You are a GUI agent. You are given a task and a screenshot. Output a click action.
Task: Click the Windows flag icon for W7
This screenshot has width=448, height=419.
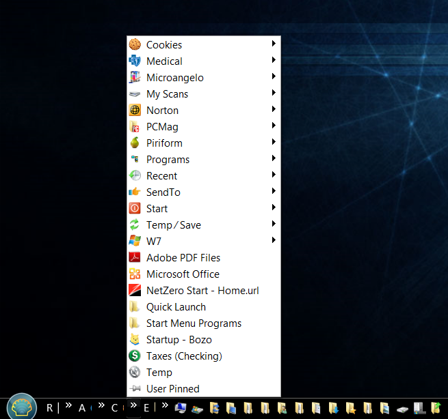coord(135,241)
